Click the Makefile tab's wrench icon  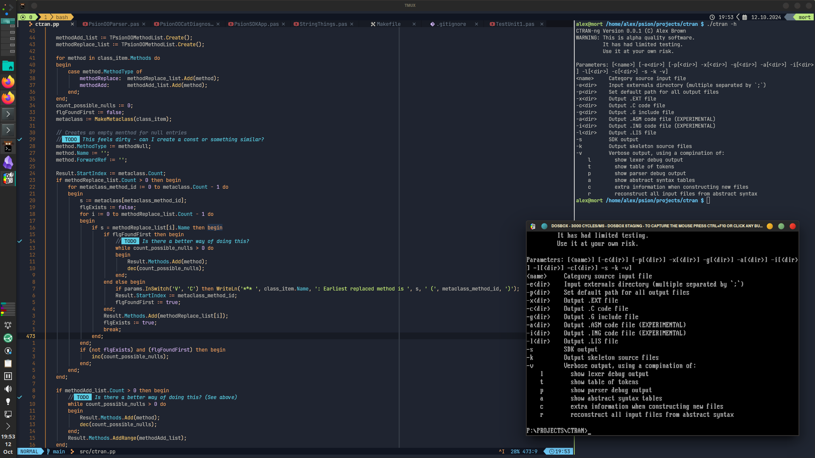point(373,24)
